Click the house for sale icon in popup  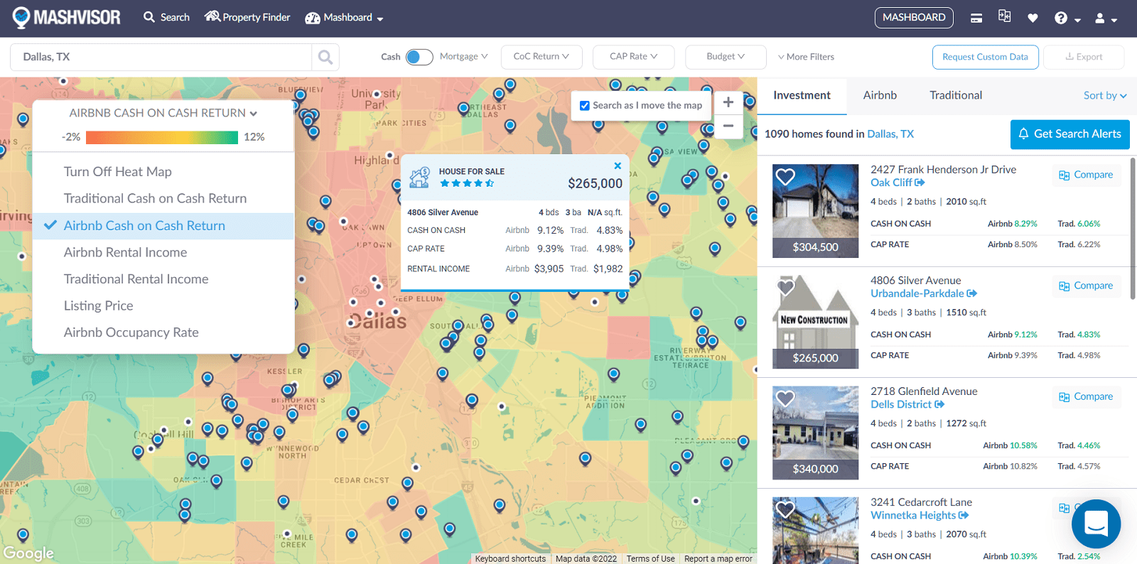click(420, 177)
